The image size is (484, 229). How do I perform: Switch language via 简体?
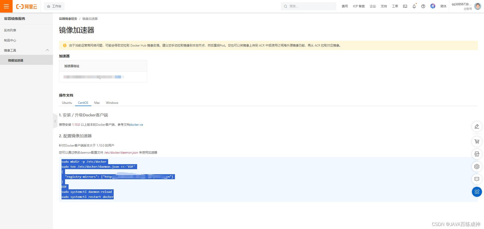[443, 6]
